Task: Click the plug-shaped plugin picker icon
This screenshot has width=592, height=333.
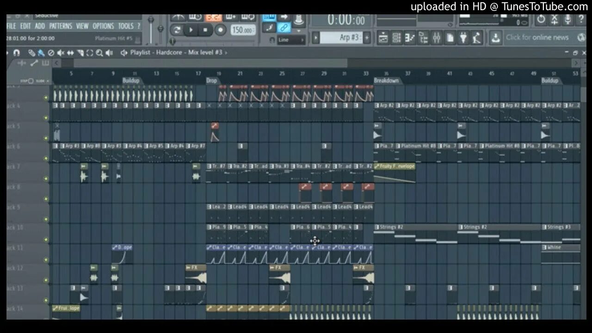Action: click(464, 37)
